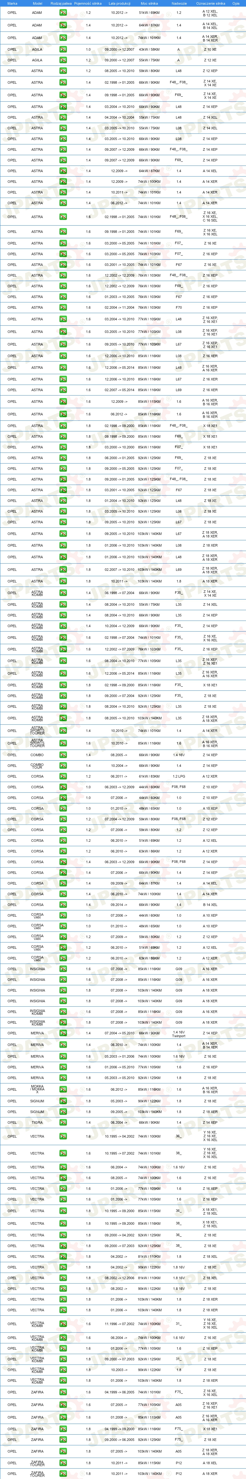Viewport: 246px width, 1479px height.
Task: Click the Nadwozie column header
Action: coord(179,3)
